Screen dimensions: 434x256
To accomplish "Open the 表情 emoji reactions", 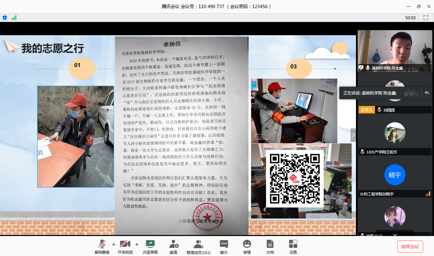I will click(247, 247).
